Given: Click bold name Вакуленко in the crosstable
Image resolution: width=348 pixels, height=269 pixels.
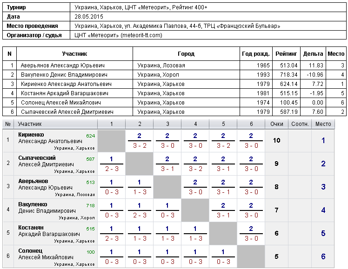Looking at the screenshot, I should pos(33,204).
